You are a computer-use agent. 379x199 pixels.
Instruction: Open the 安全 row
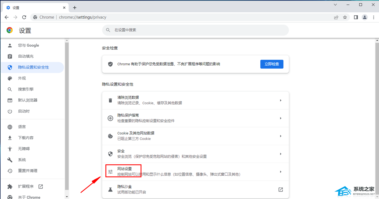coord(196,154)
